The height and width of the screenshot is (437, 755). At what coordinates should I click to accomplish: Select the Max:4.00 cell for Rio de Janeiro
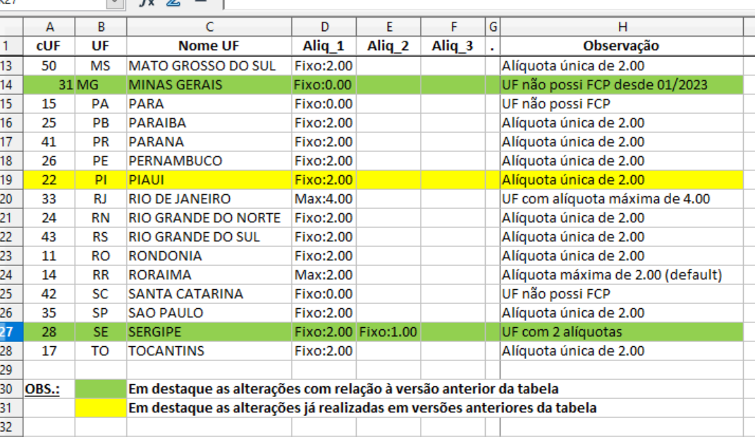(324, 199)
